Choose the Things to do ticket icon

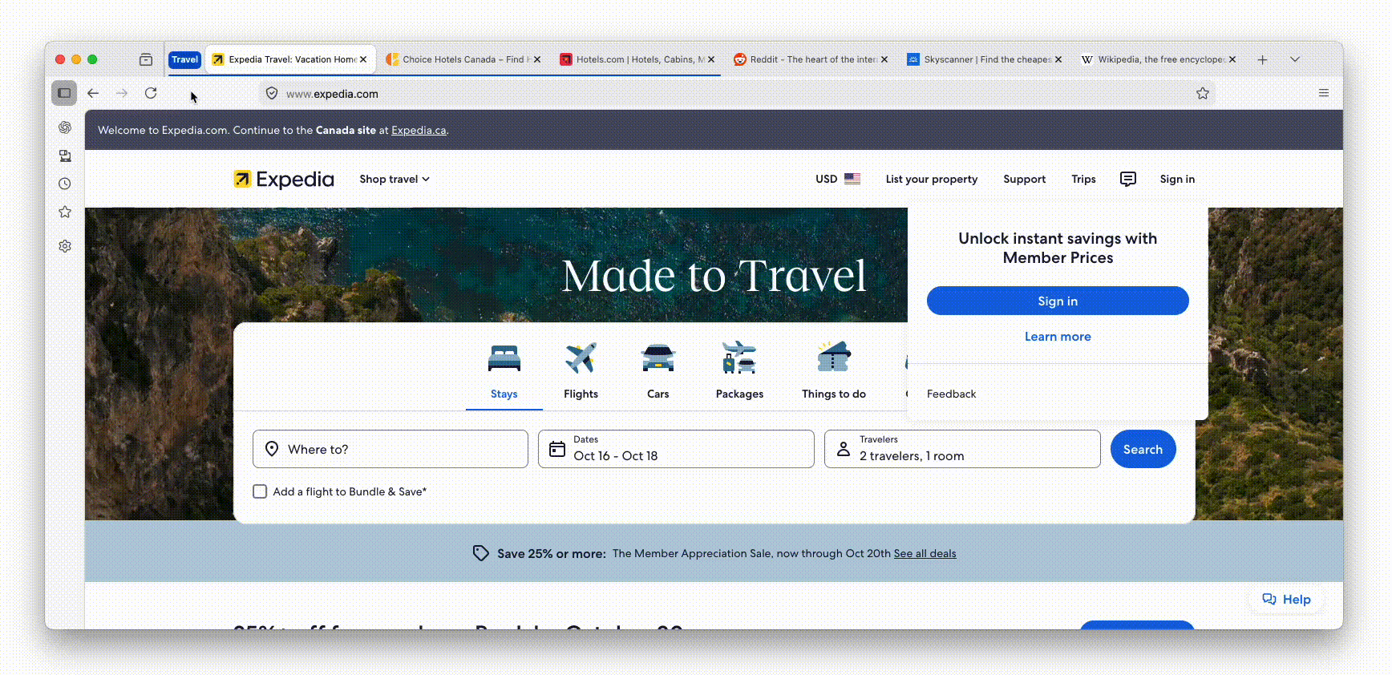[x=833, y=358]
